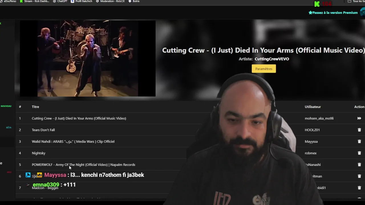Image resolution: width=365 pixels, height=205 pixels.
Task: Click the Botrix bookmark favicon
Action: [x=130, y=1]
